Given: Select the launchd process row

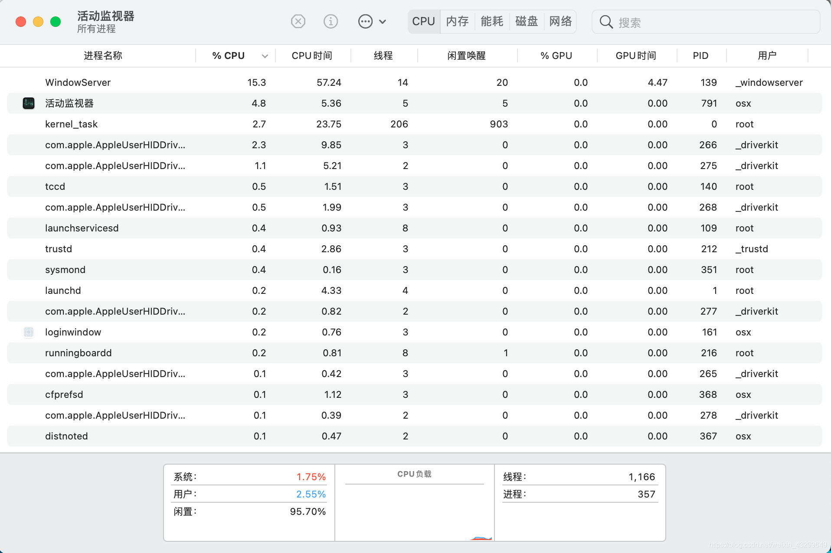Looking at the screenshot, I should pos(415,290).
